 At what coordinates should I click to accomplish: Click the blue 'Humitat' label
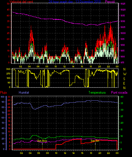pos(24,93)
